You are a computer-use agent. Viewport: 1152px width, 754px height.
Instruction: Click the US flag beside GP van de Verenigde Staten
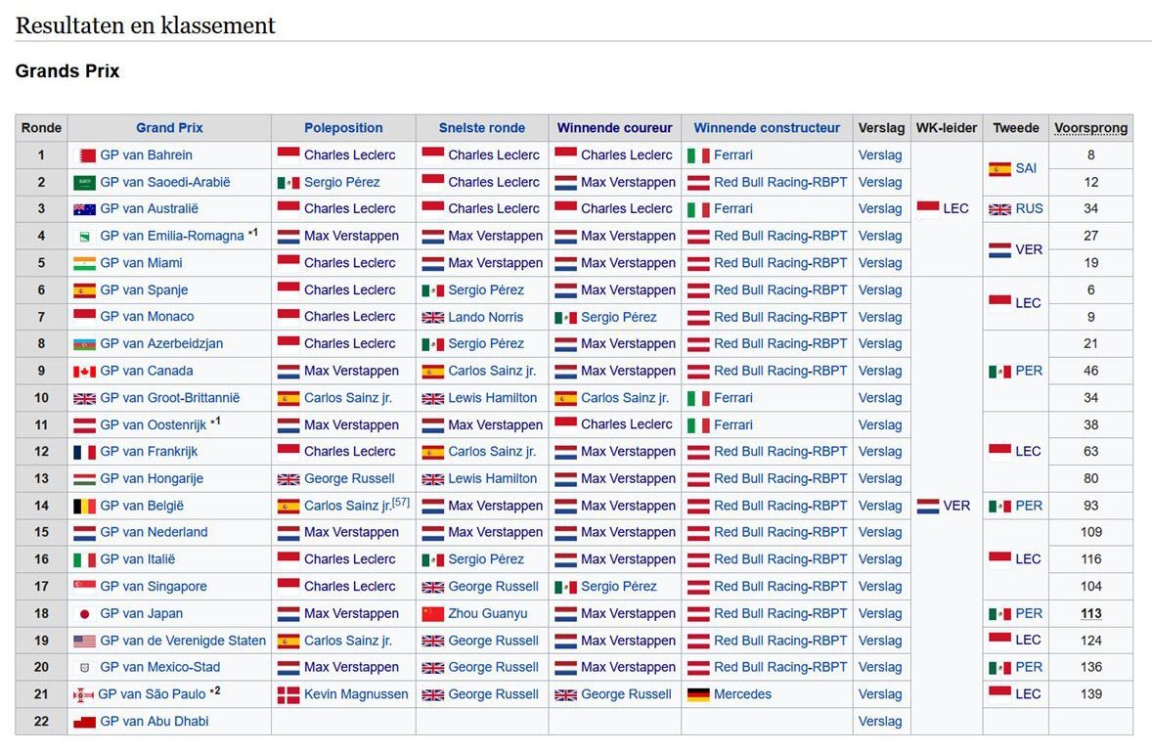point(84,642)
